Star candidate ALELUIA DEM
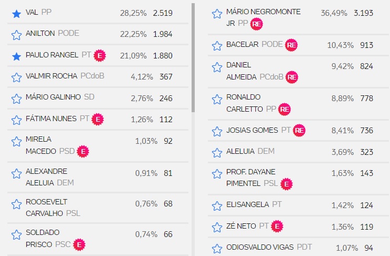The width and height of the screenshot is (390, 256). coord(216,153)
